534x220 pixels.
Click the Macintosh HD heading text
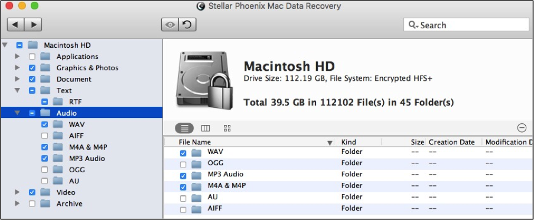[289, 65]
